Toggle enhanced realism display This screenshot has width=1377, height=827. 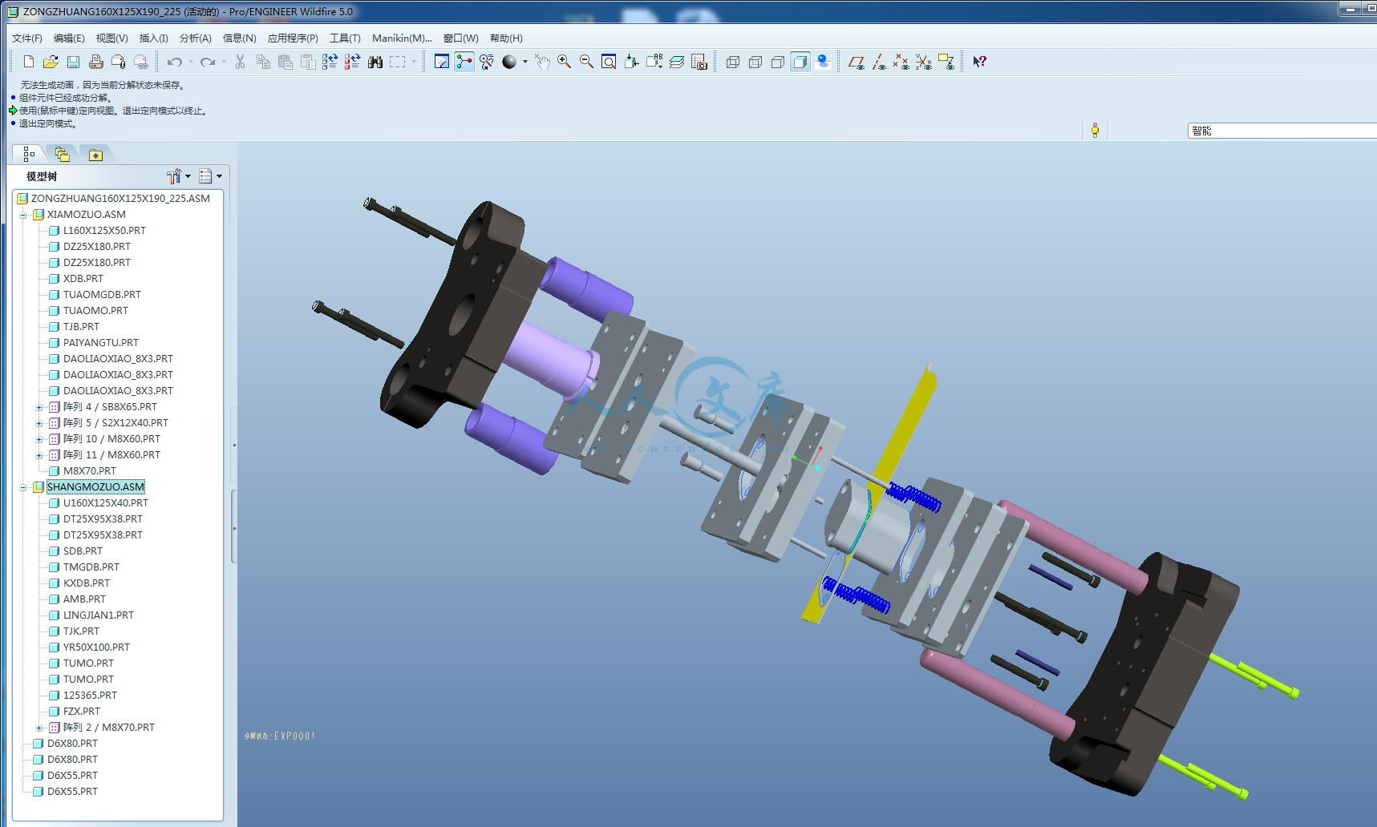coord(823,62)
